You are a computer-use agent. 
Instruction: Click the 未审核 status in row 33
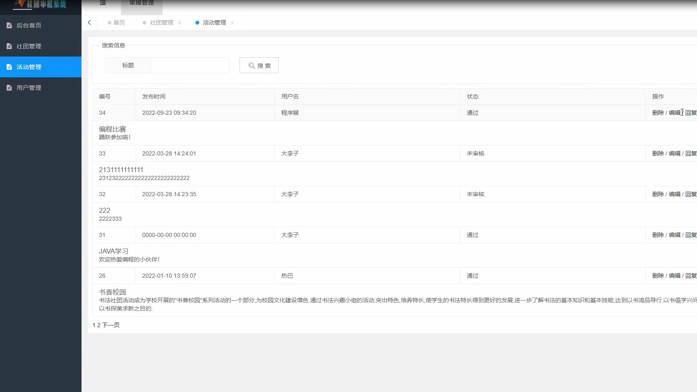pos(475,153)
